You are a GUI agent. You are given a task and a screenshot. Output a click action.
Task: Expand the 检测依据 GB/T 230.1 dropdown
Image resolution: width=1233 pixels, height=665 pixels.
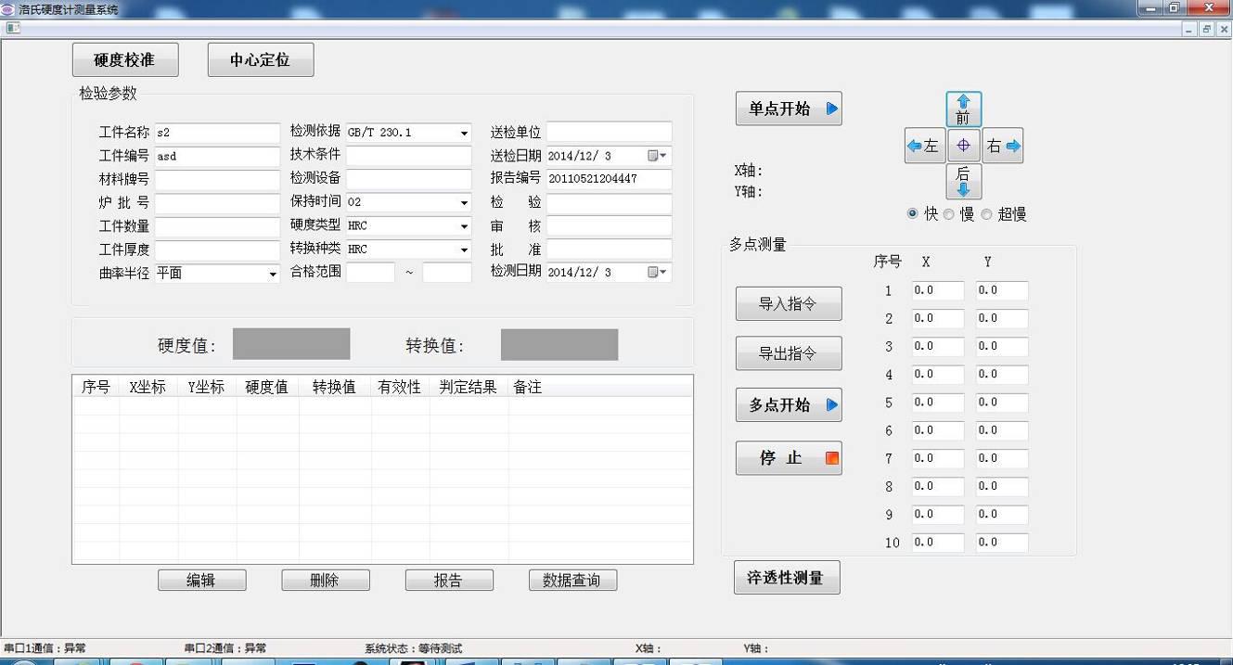[464, 133]
